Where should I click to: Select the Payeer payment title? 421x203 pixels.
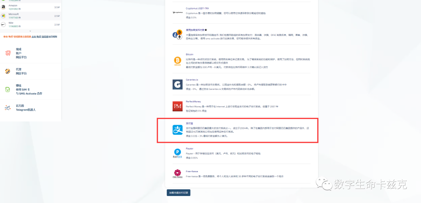coord(189,148)
